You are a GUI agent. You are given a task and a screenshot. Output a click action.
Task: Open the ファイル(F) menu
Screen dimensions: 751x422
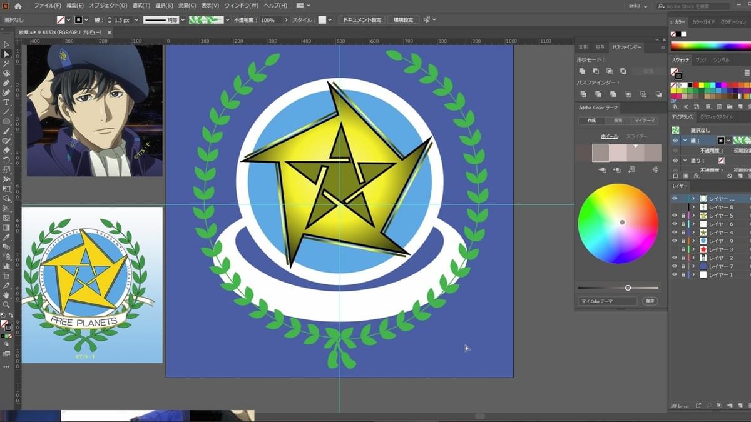coord(48,6)
